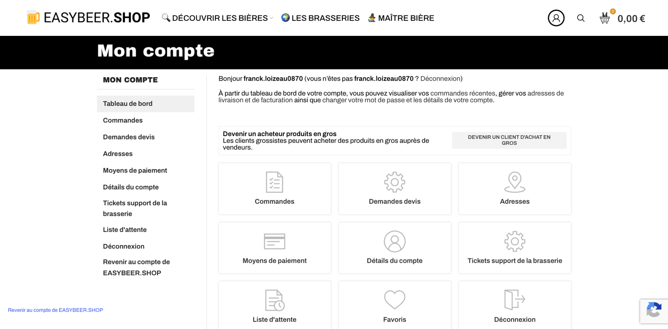Click the Commandes checklist tile icon

click(274, 182)
